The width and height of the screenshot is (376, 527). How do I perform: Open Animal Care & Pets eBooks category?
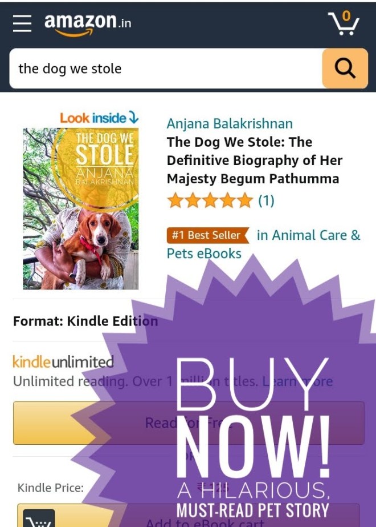264,244
